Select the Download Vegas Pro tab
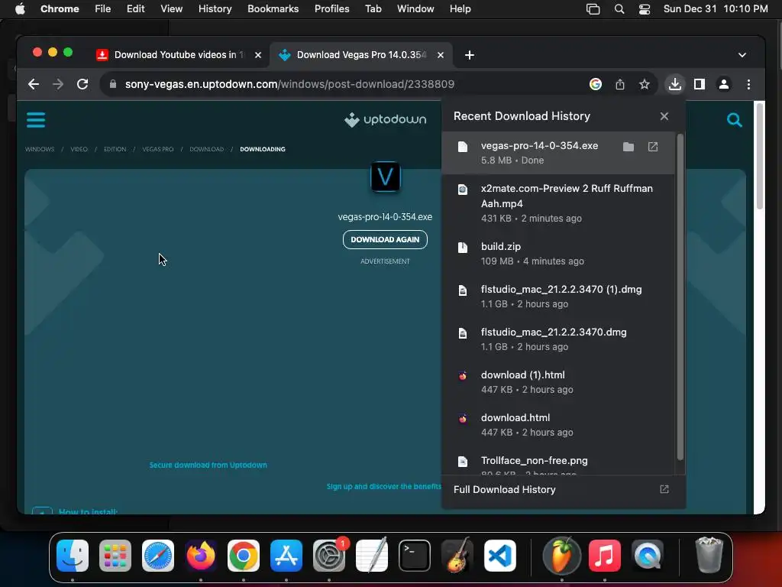The height and width of the screenshot is (587, 782). pyautogui.click(x=360, y=55)
